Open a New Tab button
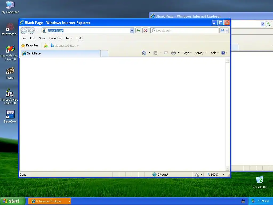 pyautogui.click(x=104, y=53)
